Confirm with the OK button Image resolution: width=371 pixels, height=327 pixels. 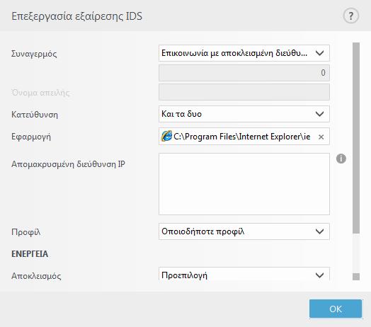coord(336,309)
